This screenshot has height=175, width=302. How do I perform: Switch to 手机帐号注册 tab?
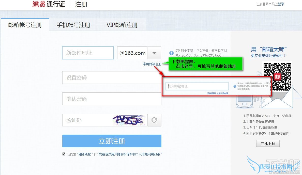coord(73,25)
